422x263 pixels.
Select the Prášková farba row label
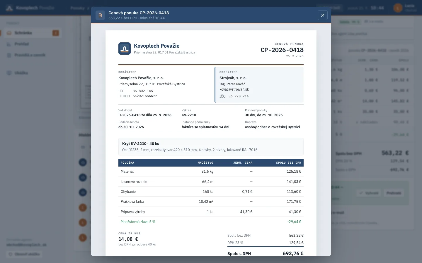pyautogui.click(x=132, y=202)
